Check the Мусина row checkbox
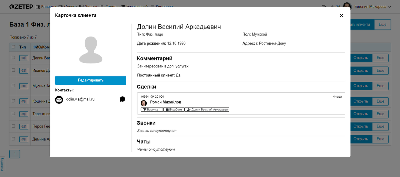 coord(13,85)
